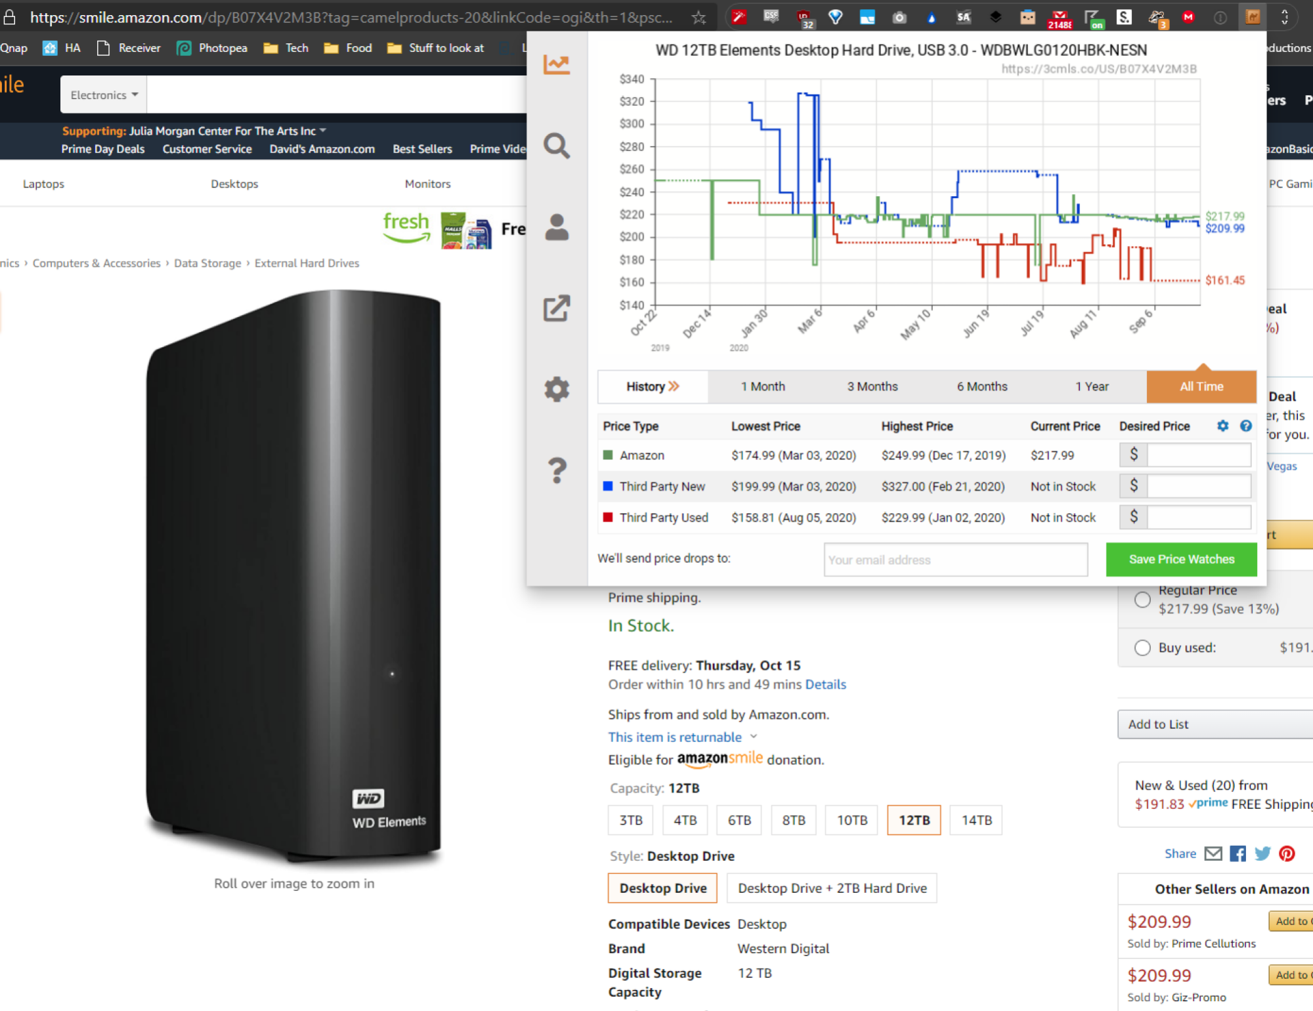
Task: Expand the Supporting charity dropdown arrow
Action: click(x=323, y=131)
